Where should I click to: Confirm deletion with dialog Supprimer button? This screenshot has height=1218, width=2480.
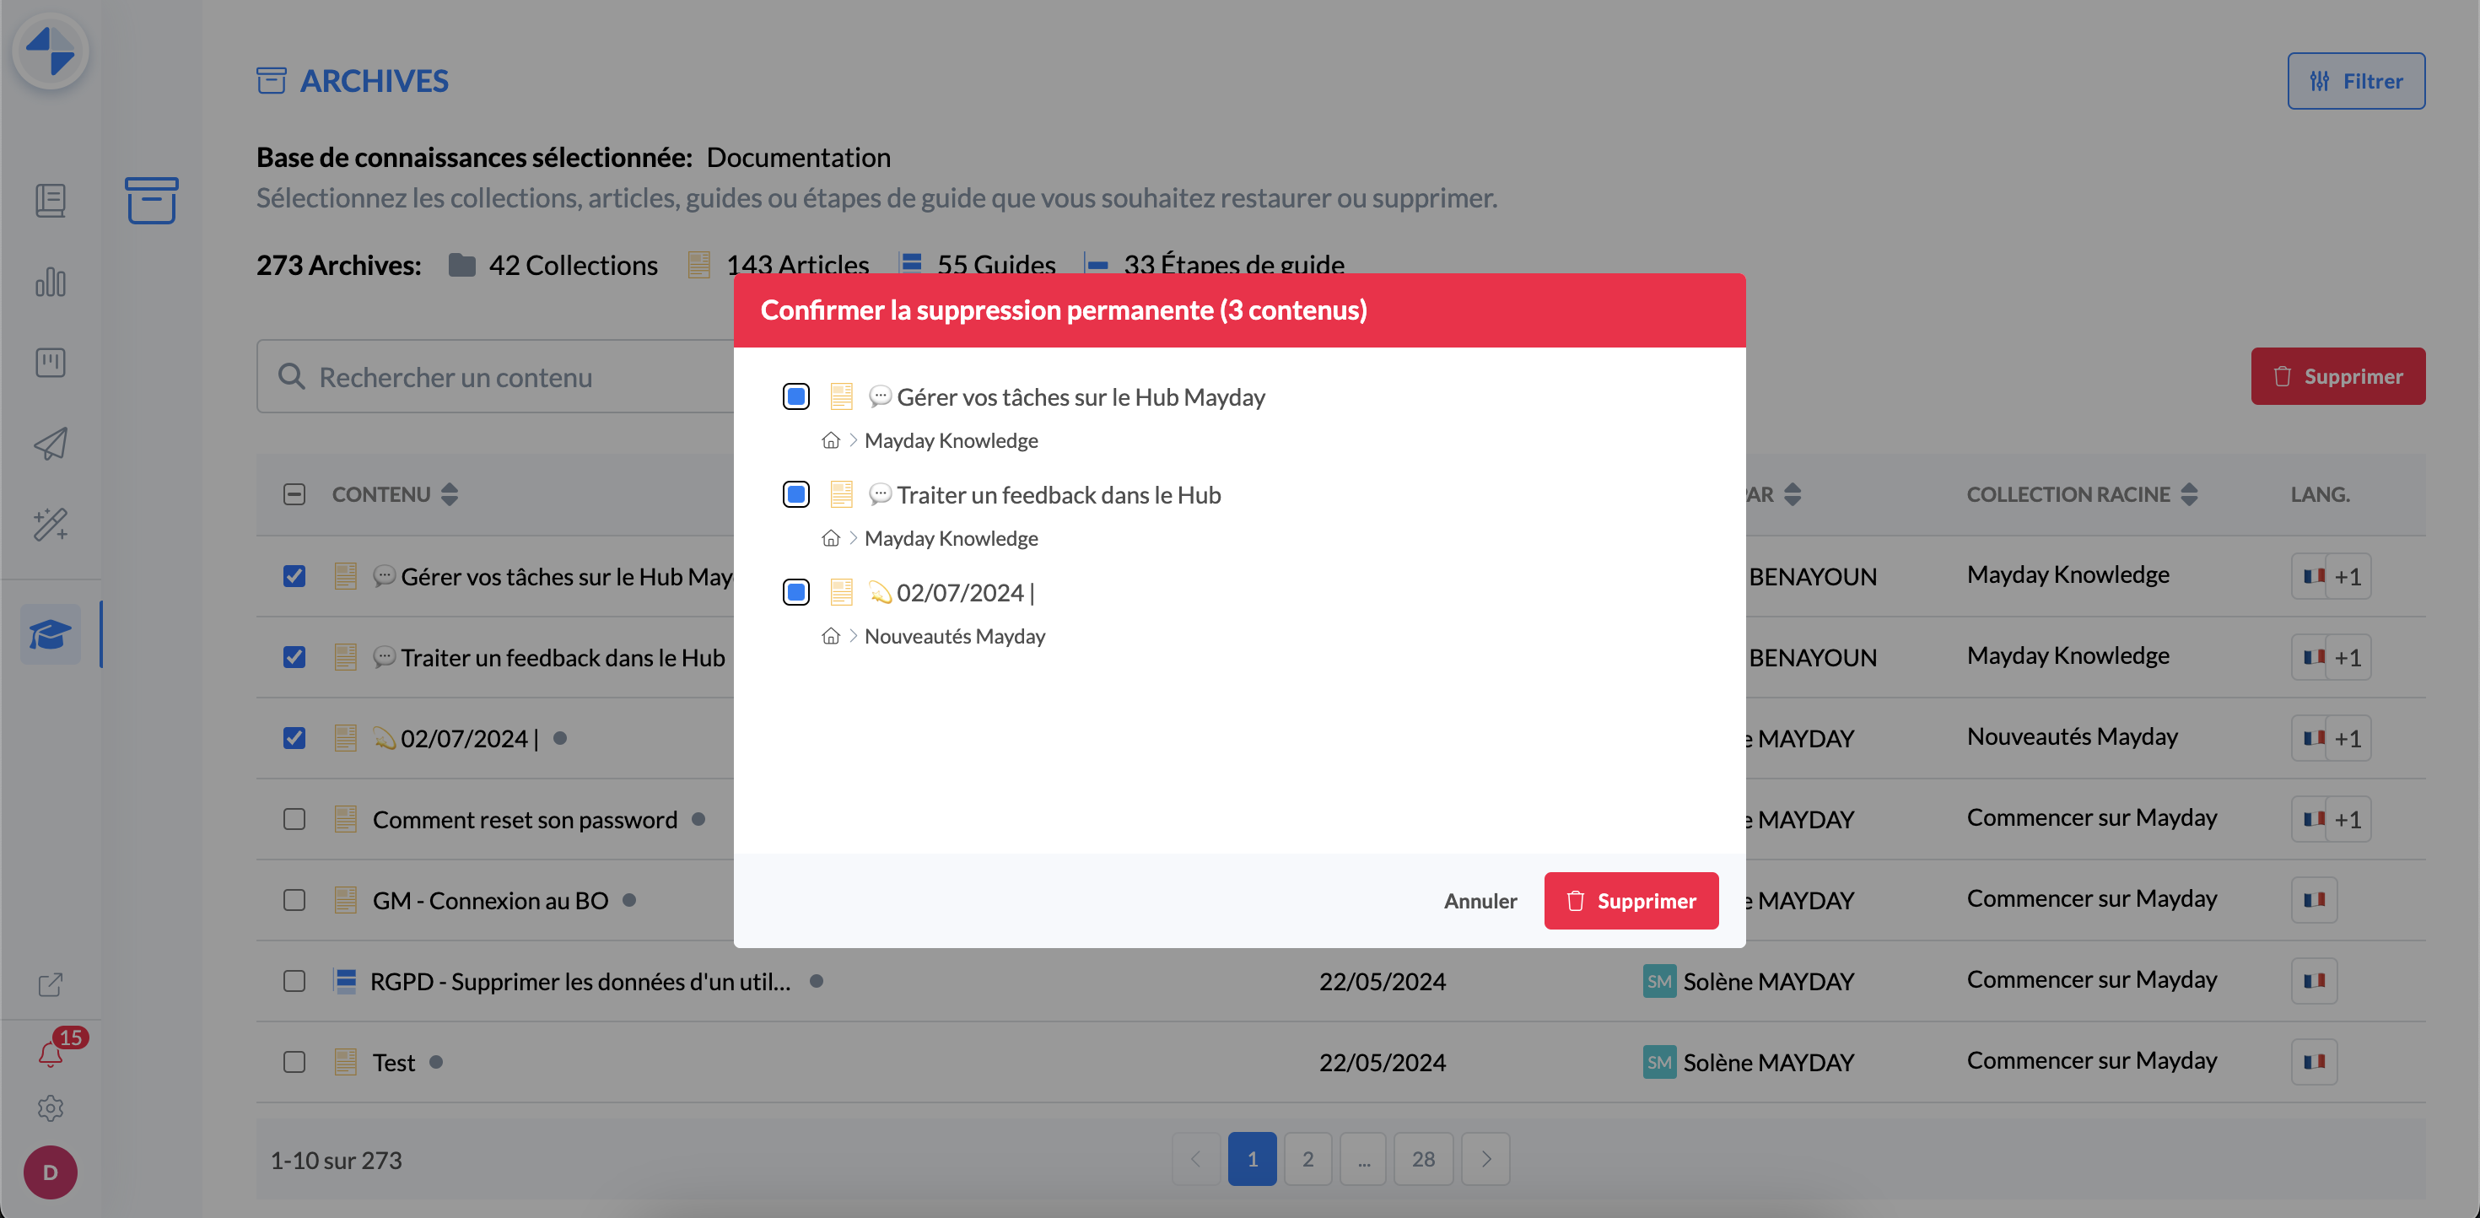click(x=1631, y=901)
